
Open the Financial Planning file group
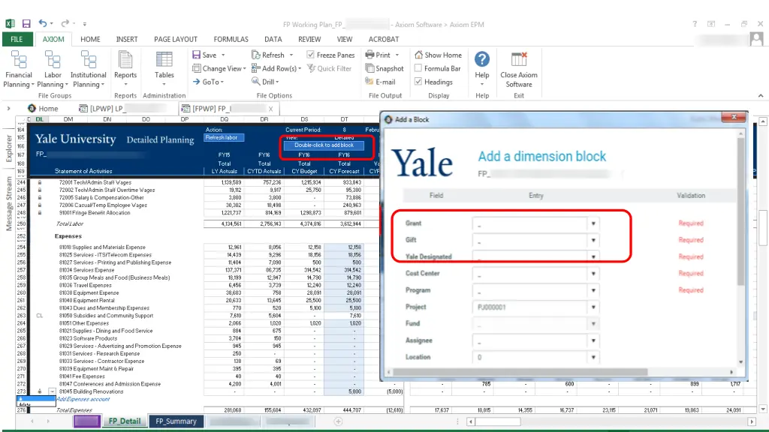(19, 69)
